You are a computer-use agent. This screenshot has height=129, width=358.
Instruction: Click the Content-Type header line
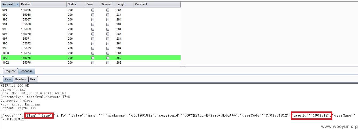click(36, 97)
